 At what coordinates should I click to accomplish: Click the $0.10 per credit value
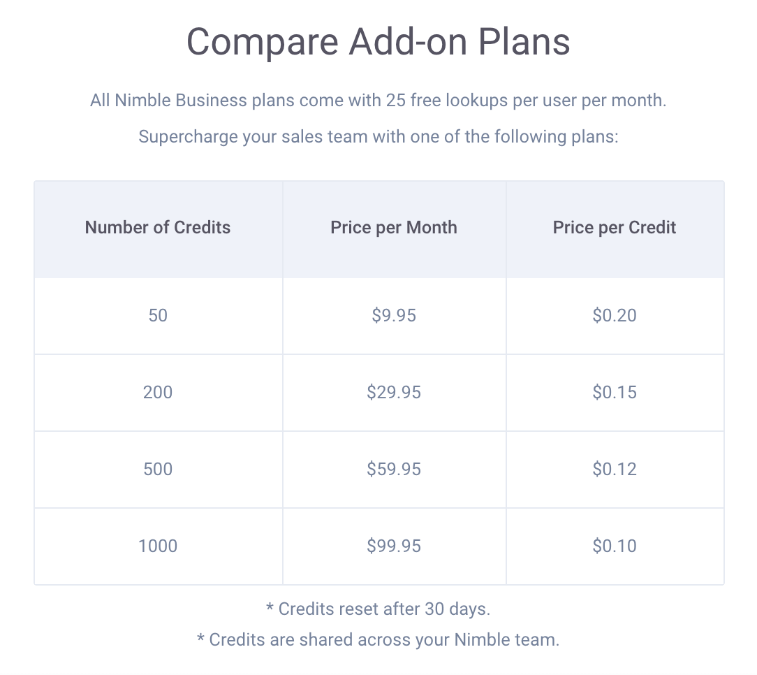tap(615, 546)
